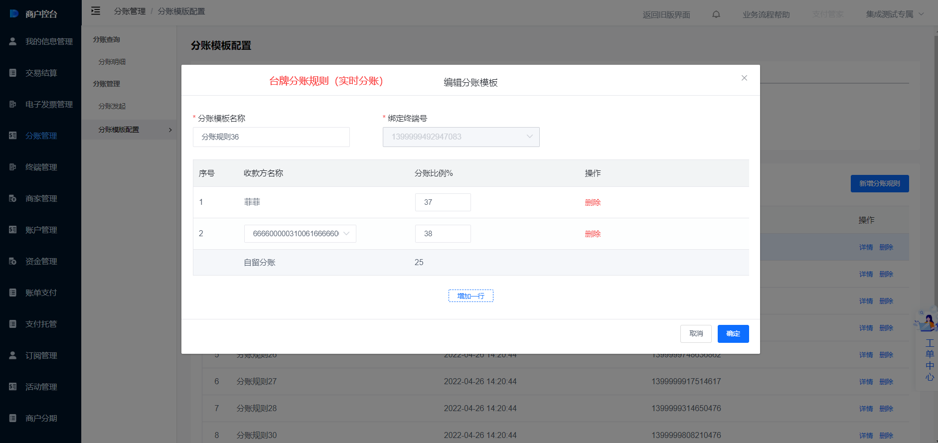Open 账户管理 menu
The image size is (938, 443).
pyautogui.click(x=41, y=230)
